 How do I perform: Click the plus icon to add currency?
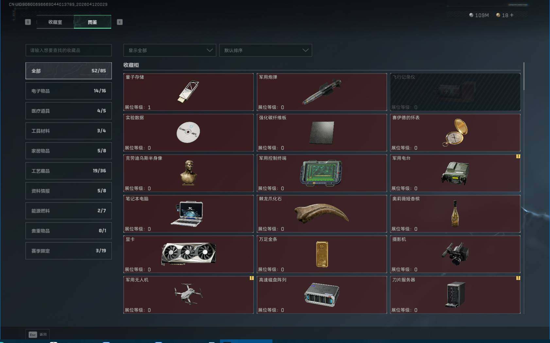pos(512,15)
